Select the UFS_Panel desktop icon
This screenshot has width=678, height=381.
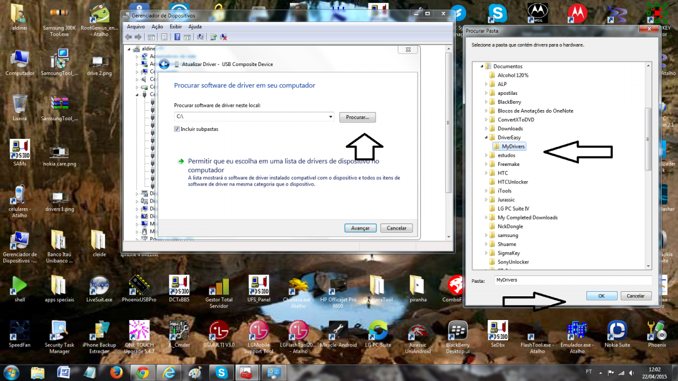pyautogui.click(x=259, y=288)
